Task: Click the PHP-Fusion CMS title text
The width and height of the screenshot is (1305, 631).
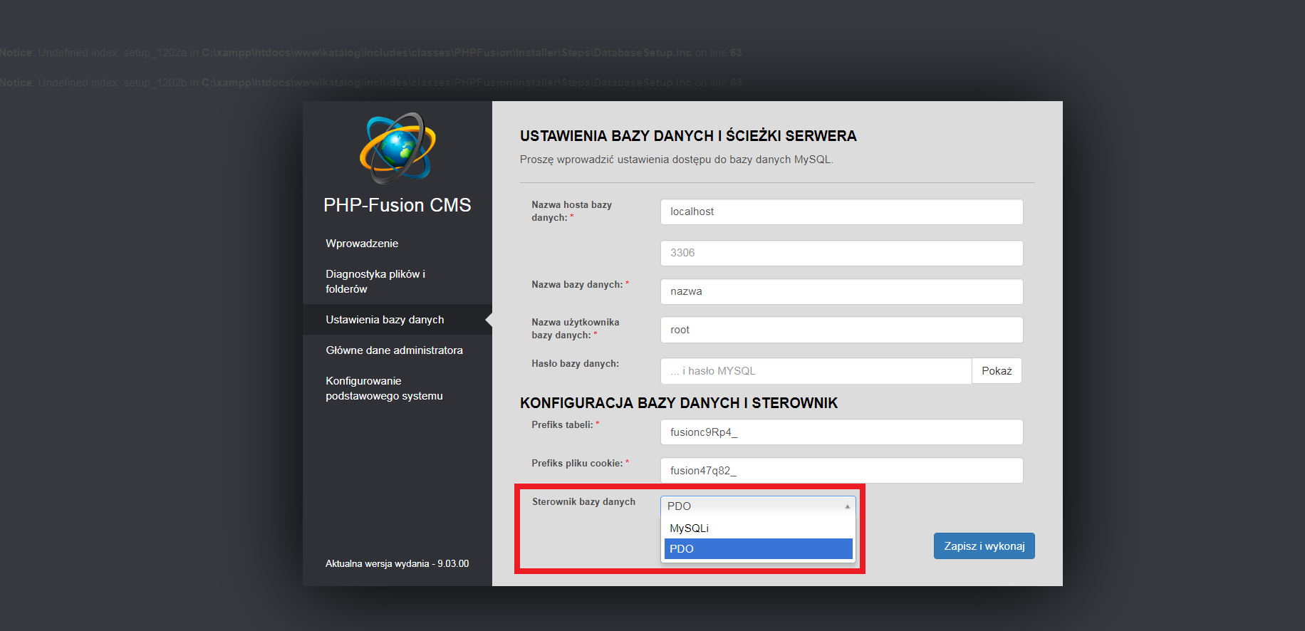Action: pyautogui.click(x=397, y=205)
